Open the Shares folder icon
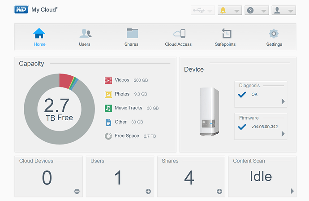This screenshot has width=309, height=201. tap(133, 33)
